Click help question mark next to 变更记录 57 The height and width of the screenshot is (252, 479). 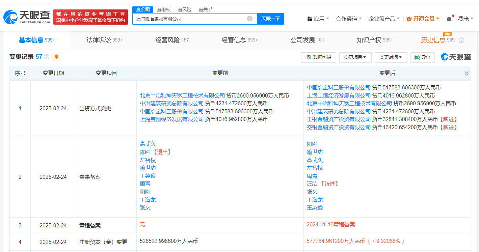[x=47, y=57]
